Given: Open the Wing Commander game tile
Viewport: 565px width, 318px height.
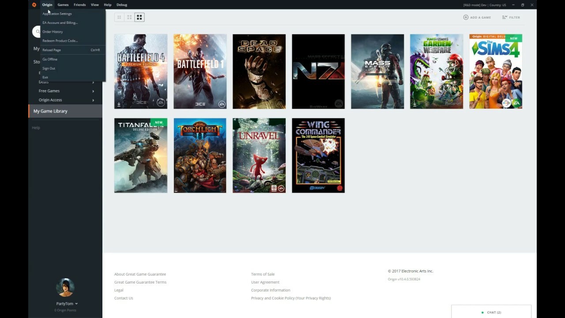Looking at the screenshot, I should click(x=318, y=155).
